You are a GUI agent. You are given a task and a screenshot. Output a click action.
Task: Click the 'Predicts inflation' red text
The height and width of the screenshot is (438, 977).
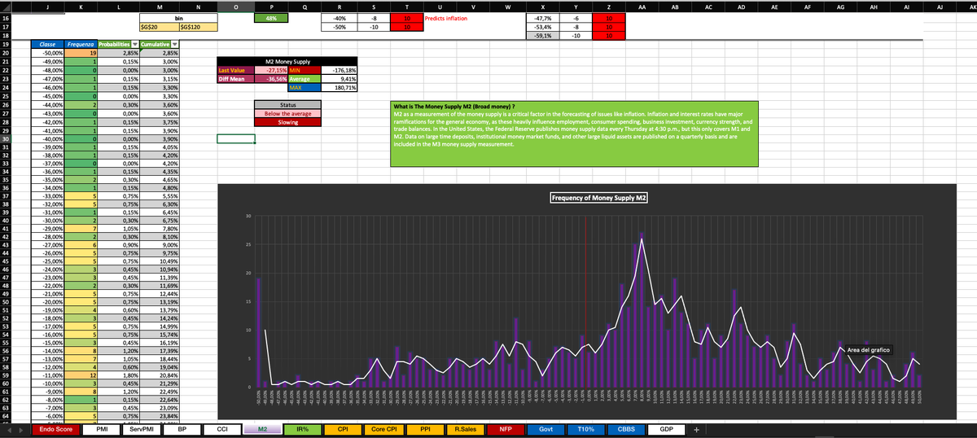pos(446,18)
